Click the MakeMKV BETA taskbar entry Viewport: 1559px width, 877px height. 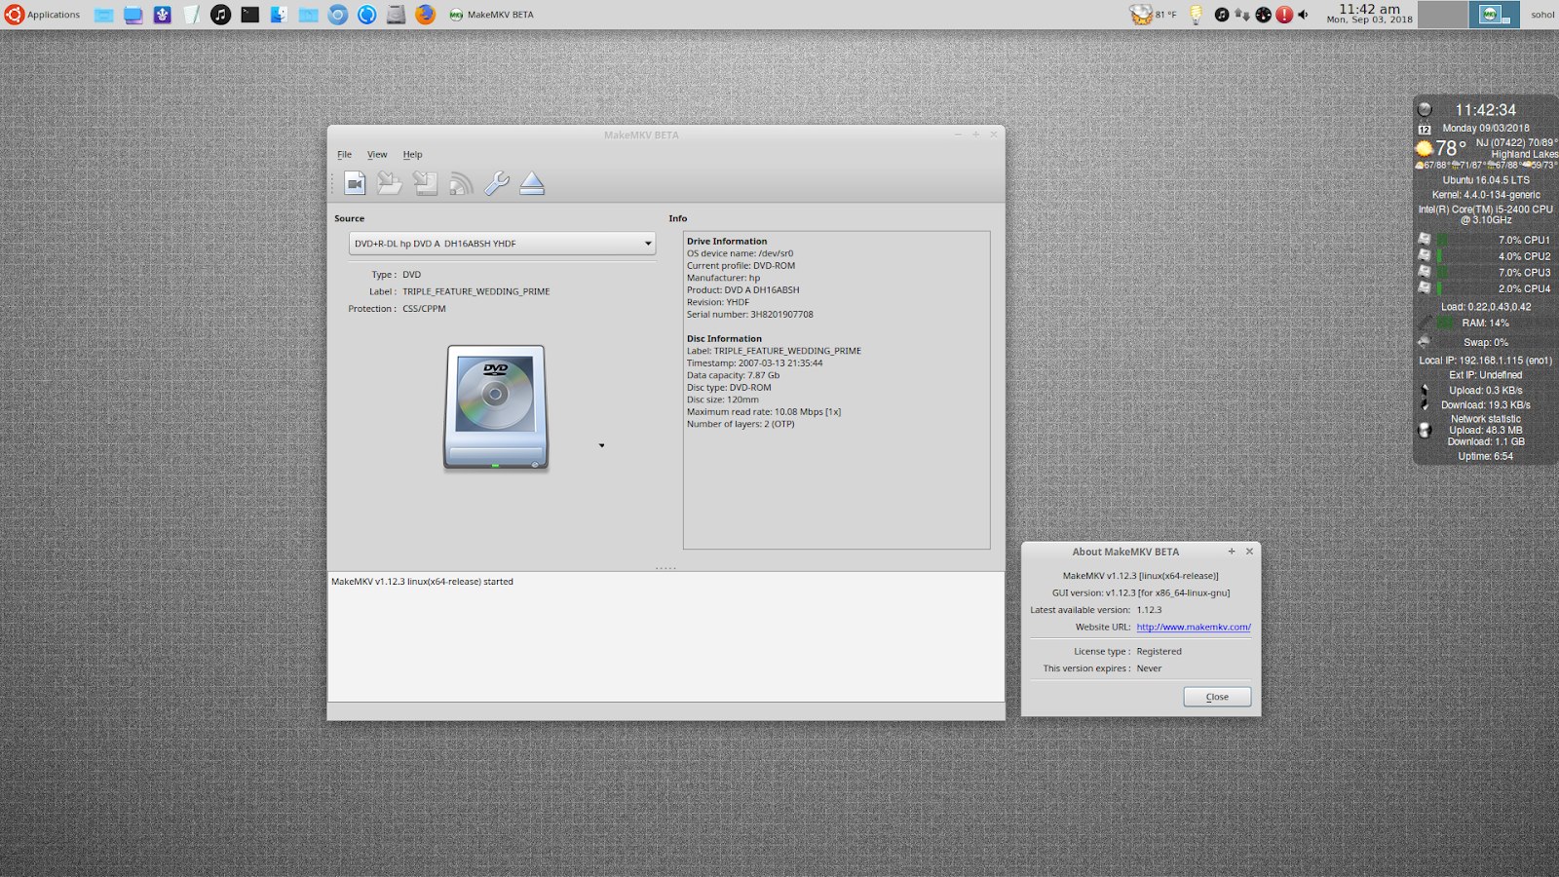(x=492, y=15)
